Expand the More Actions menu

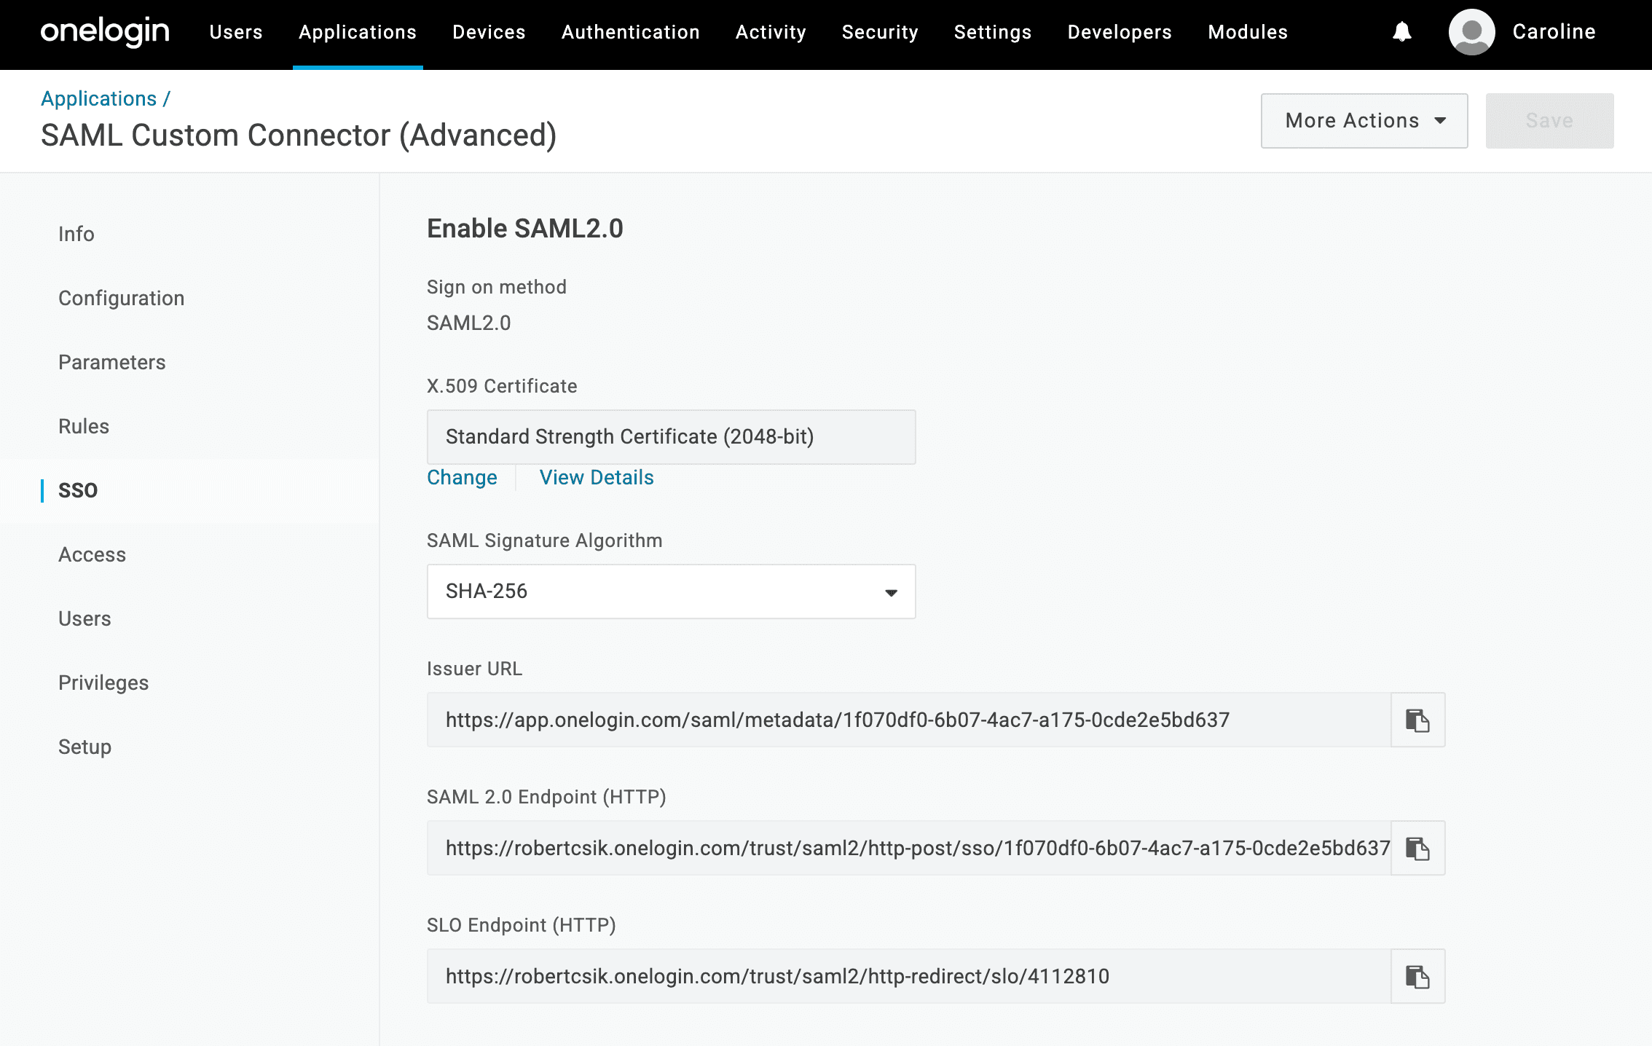click(1363, 120)
